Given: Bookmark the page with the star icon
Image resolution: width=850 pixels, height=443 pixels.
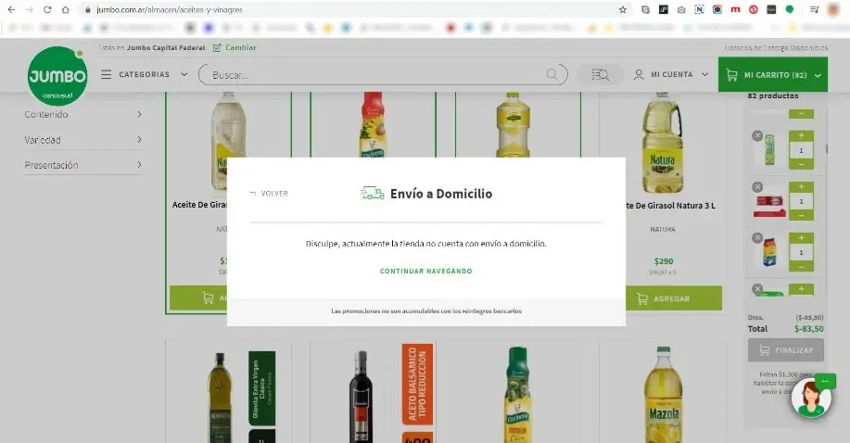Looking at the screenshot, I should pos(622,10).
